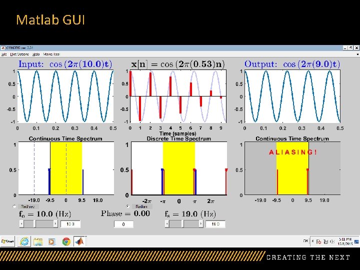This screenshot has width=360, height=270.
Task: Open the media player taskbar icon
Action: pos(52,241)
